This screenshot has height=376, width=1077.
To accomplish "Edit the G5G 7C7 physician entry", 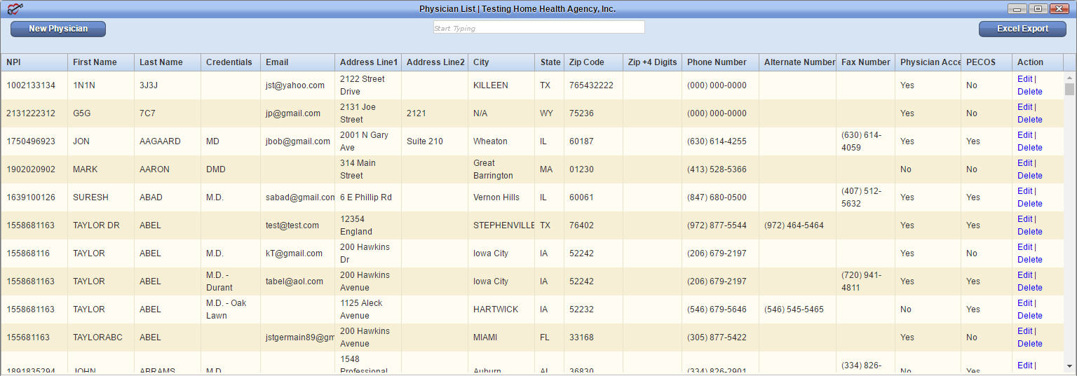I will pos(1024,107).
